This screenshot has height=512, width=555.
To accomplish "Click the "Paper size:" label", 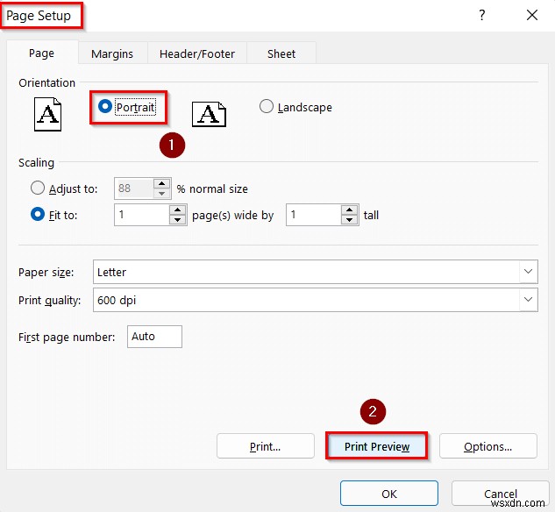I will [46, 272].
